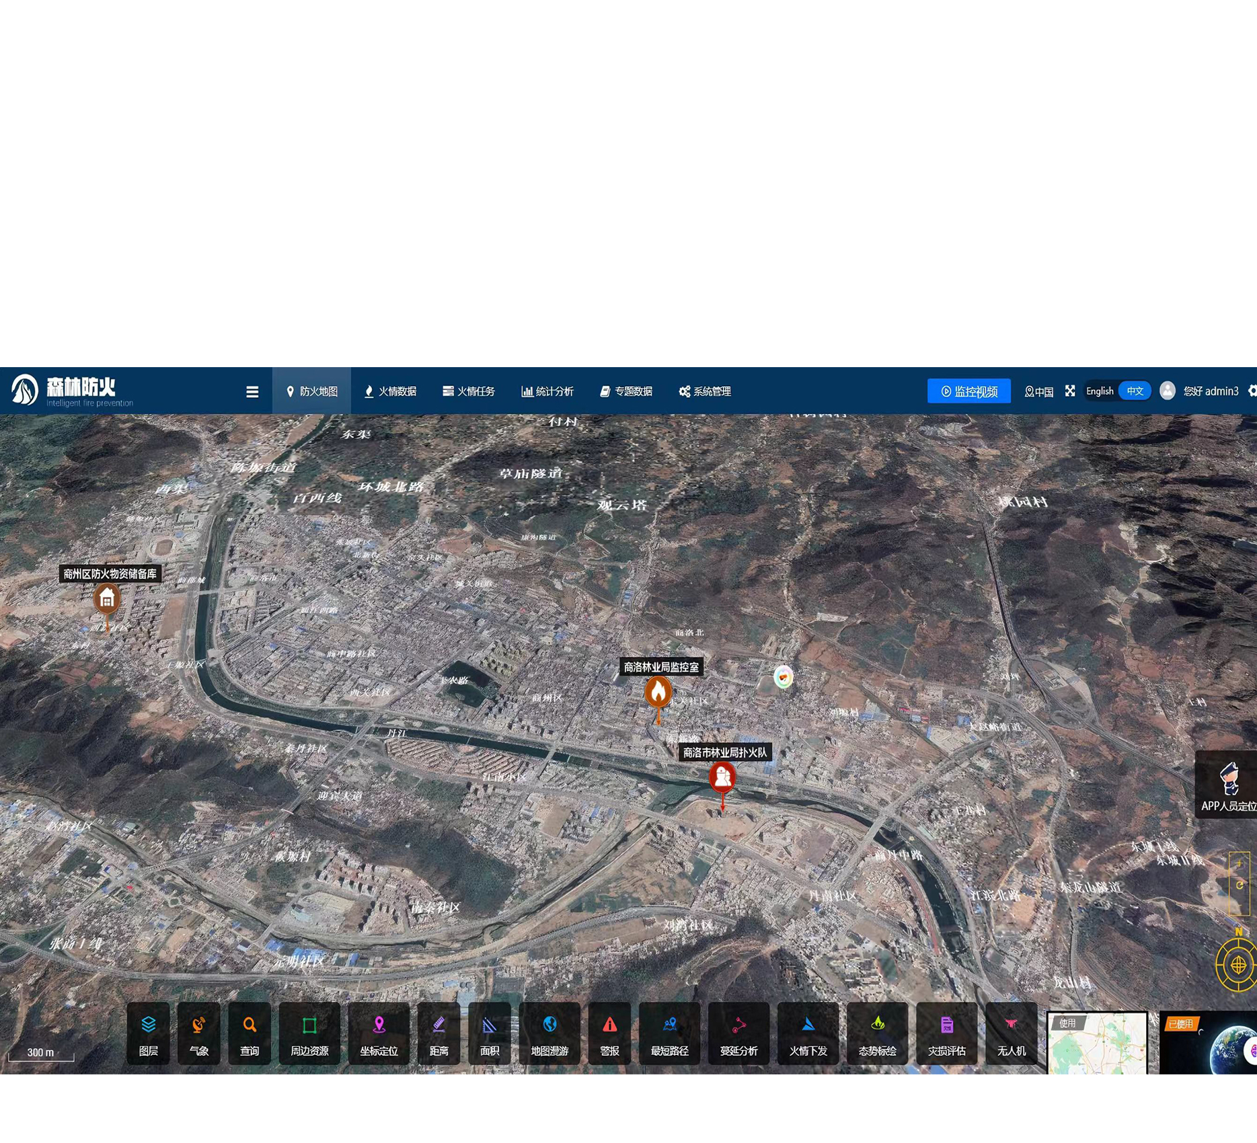Select the 距离 distance measurement tool
The height and width of the screenshot is (1143, 1257).
point(439,1033)
